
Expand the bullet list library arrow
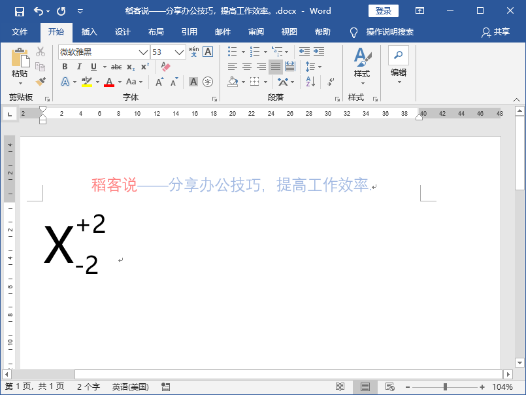[243, 52]
